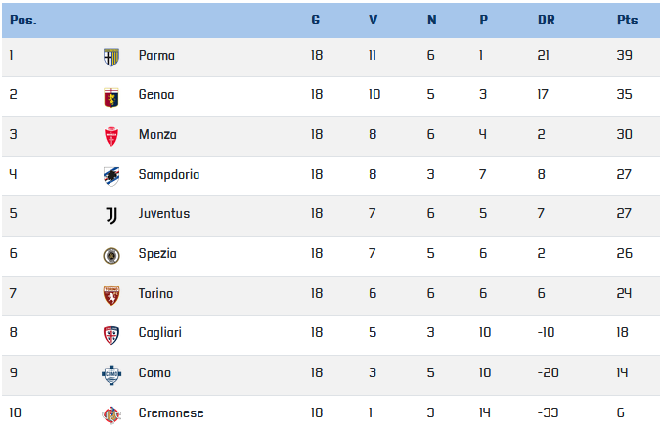Click the Genoa team crest
This screenshot has width=660, height=434.
point(111,97)
